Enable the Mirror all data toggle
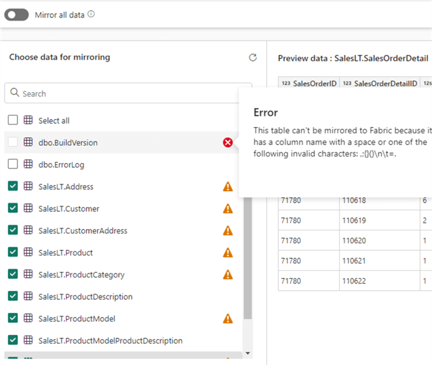Viewport: 432px width, 365px height. [x=16, y=15]
